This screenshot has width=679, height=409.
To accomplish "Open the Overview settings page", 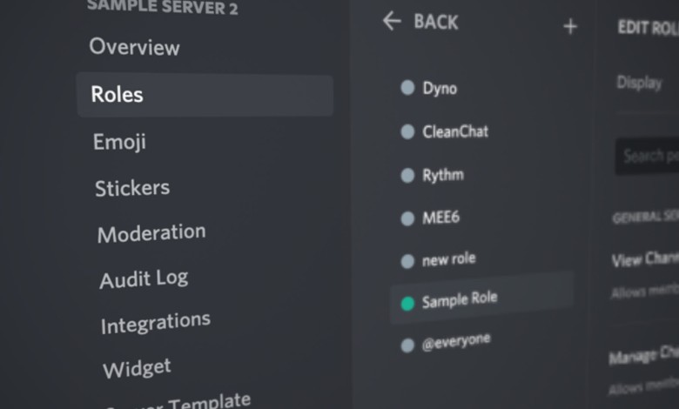I will 135,47.
